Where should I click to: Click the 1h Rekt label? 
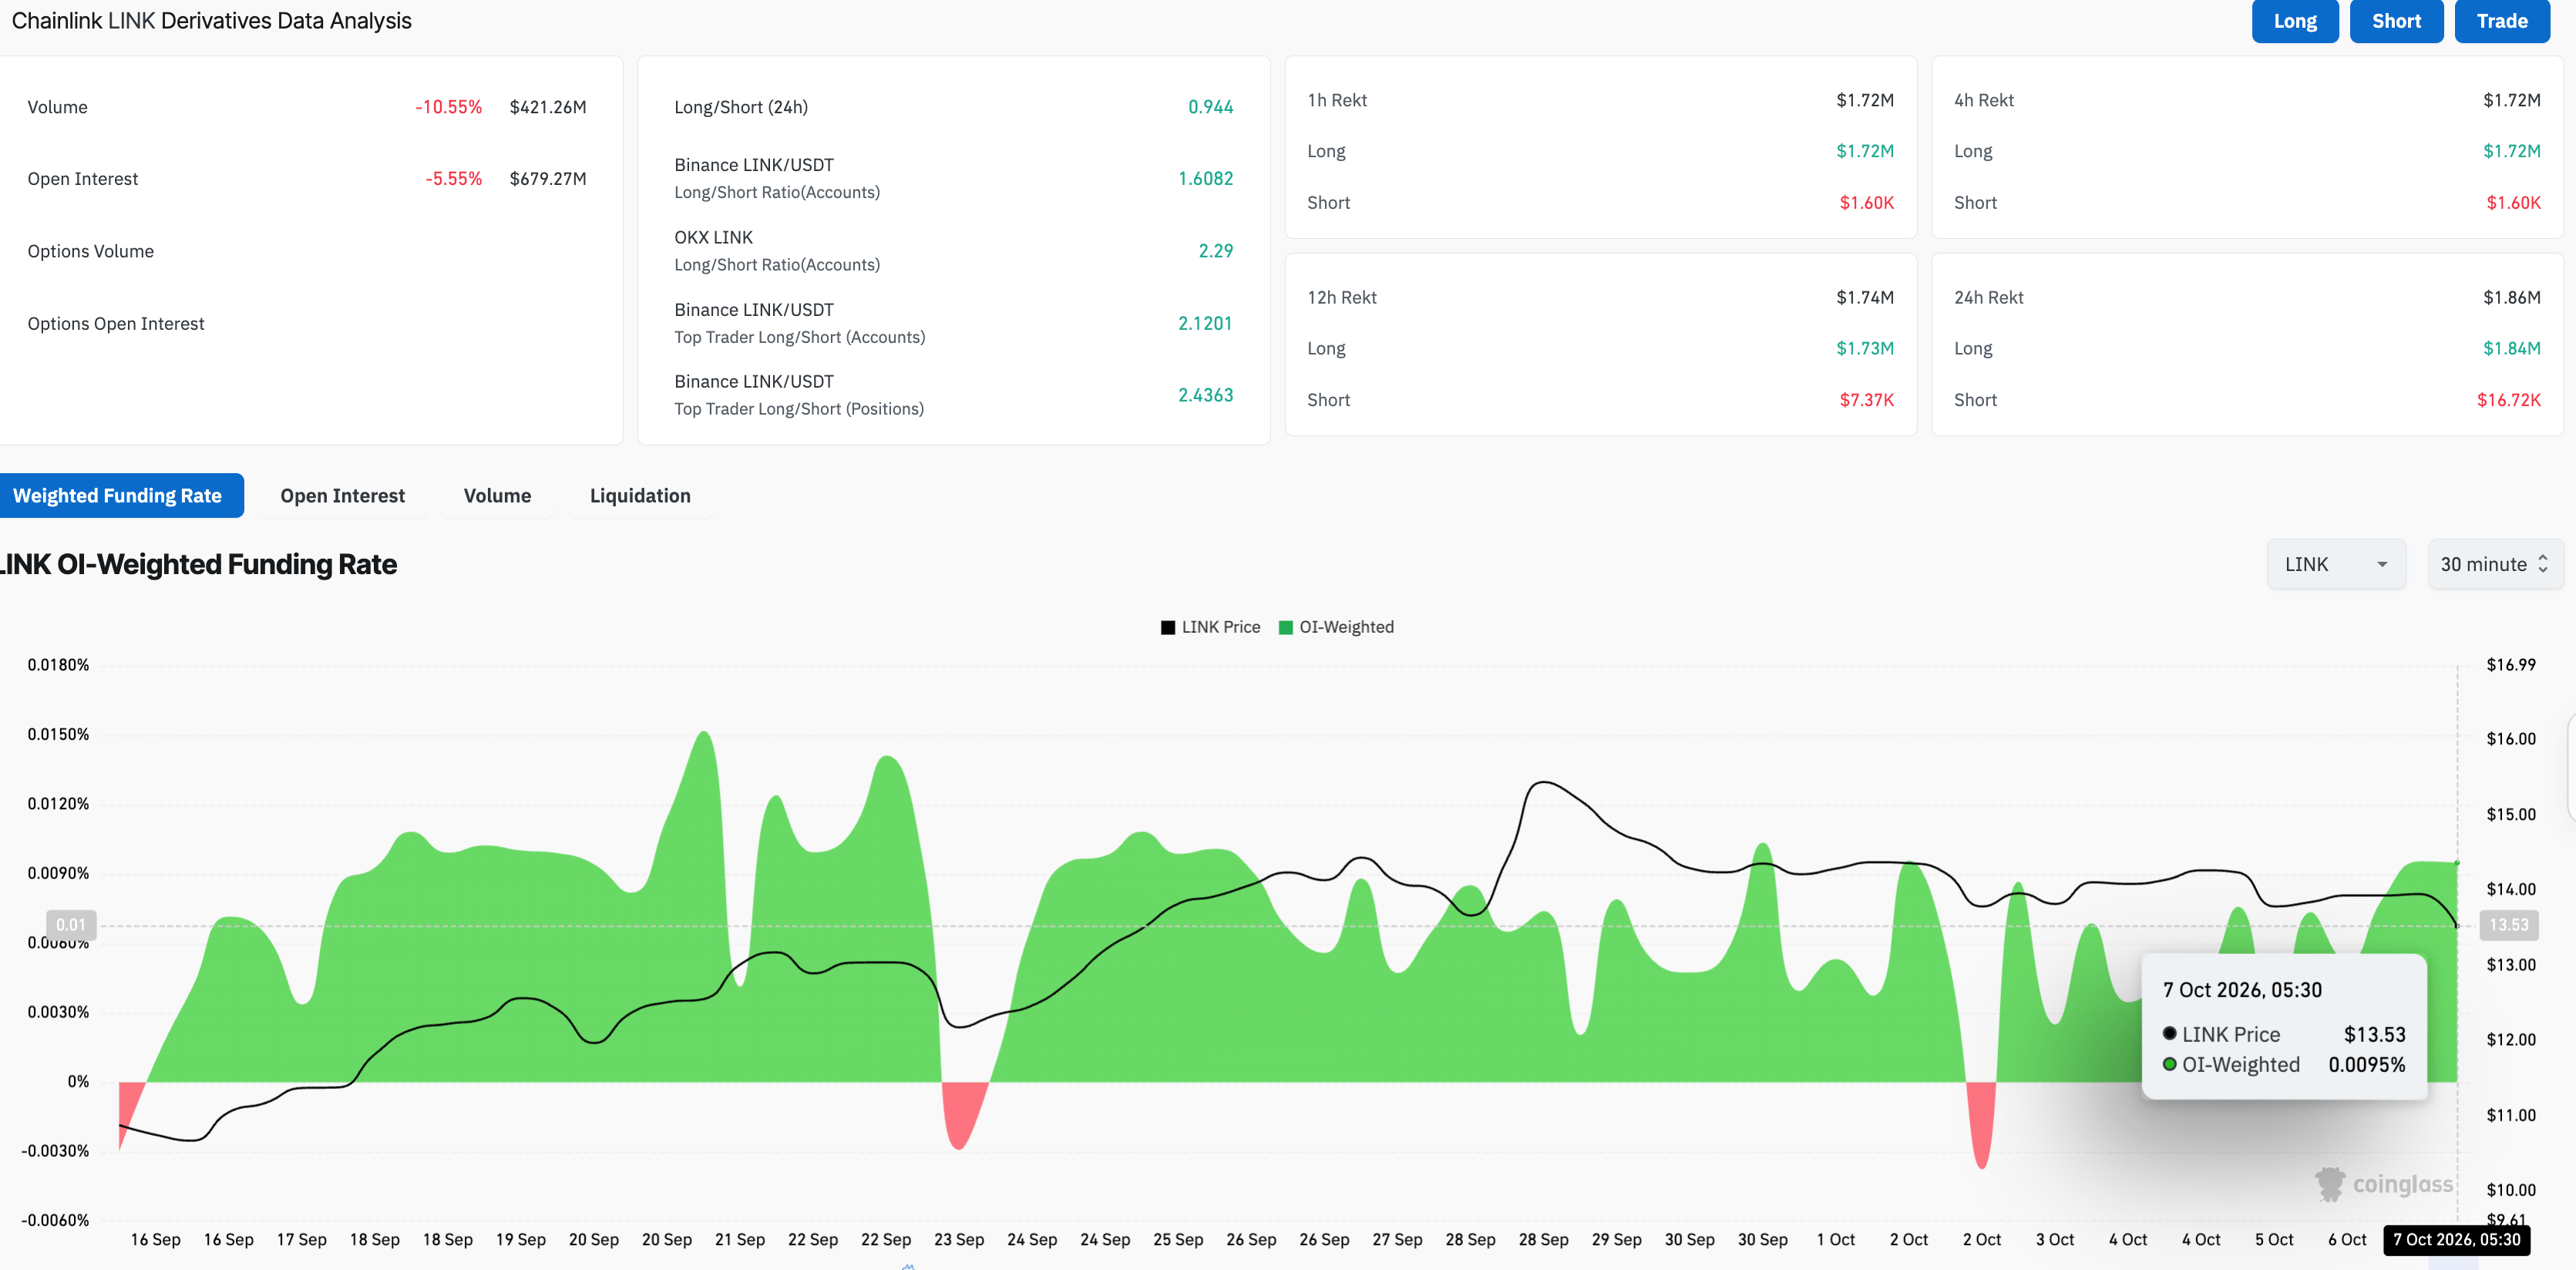1337,100
